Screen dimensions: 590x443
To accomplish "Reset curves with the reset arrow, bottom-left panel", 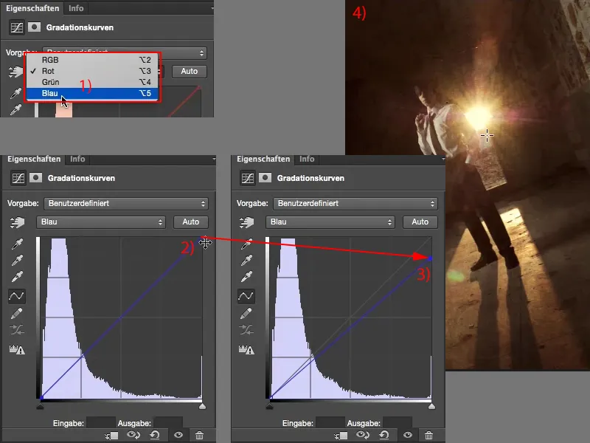I will click(156, 436).
